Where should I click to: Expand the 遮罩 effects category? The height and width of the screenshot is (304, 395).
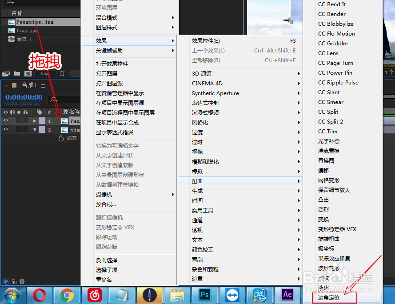tap(240, 279)
